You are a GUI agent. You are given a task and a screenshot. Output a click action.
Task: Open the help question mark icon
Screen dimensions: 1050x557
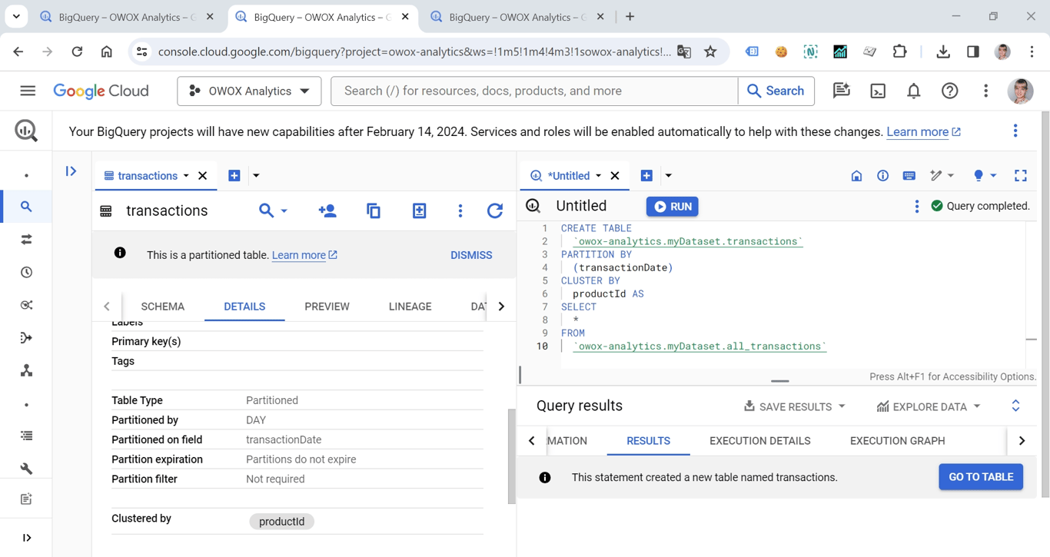coord(950,91)
